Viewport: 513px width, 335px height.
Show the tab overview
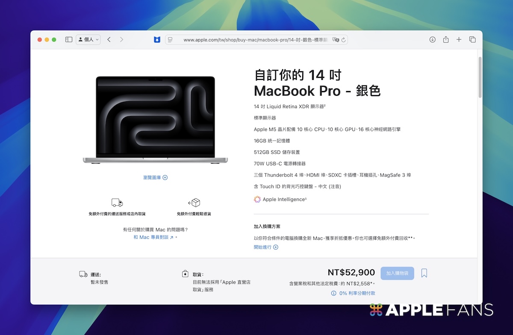coord(472,40)
